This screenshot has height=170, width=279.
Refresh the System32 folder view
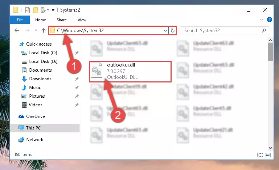coord(173,30)
